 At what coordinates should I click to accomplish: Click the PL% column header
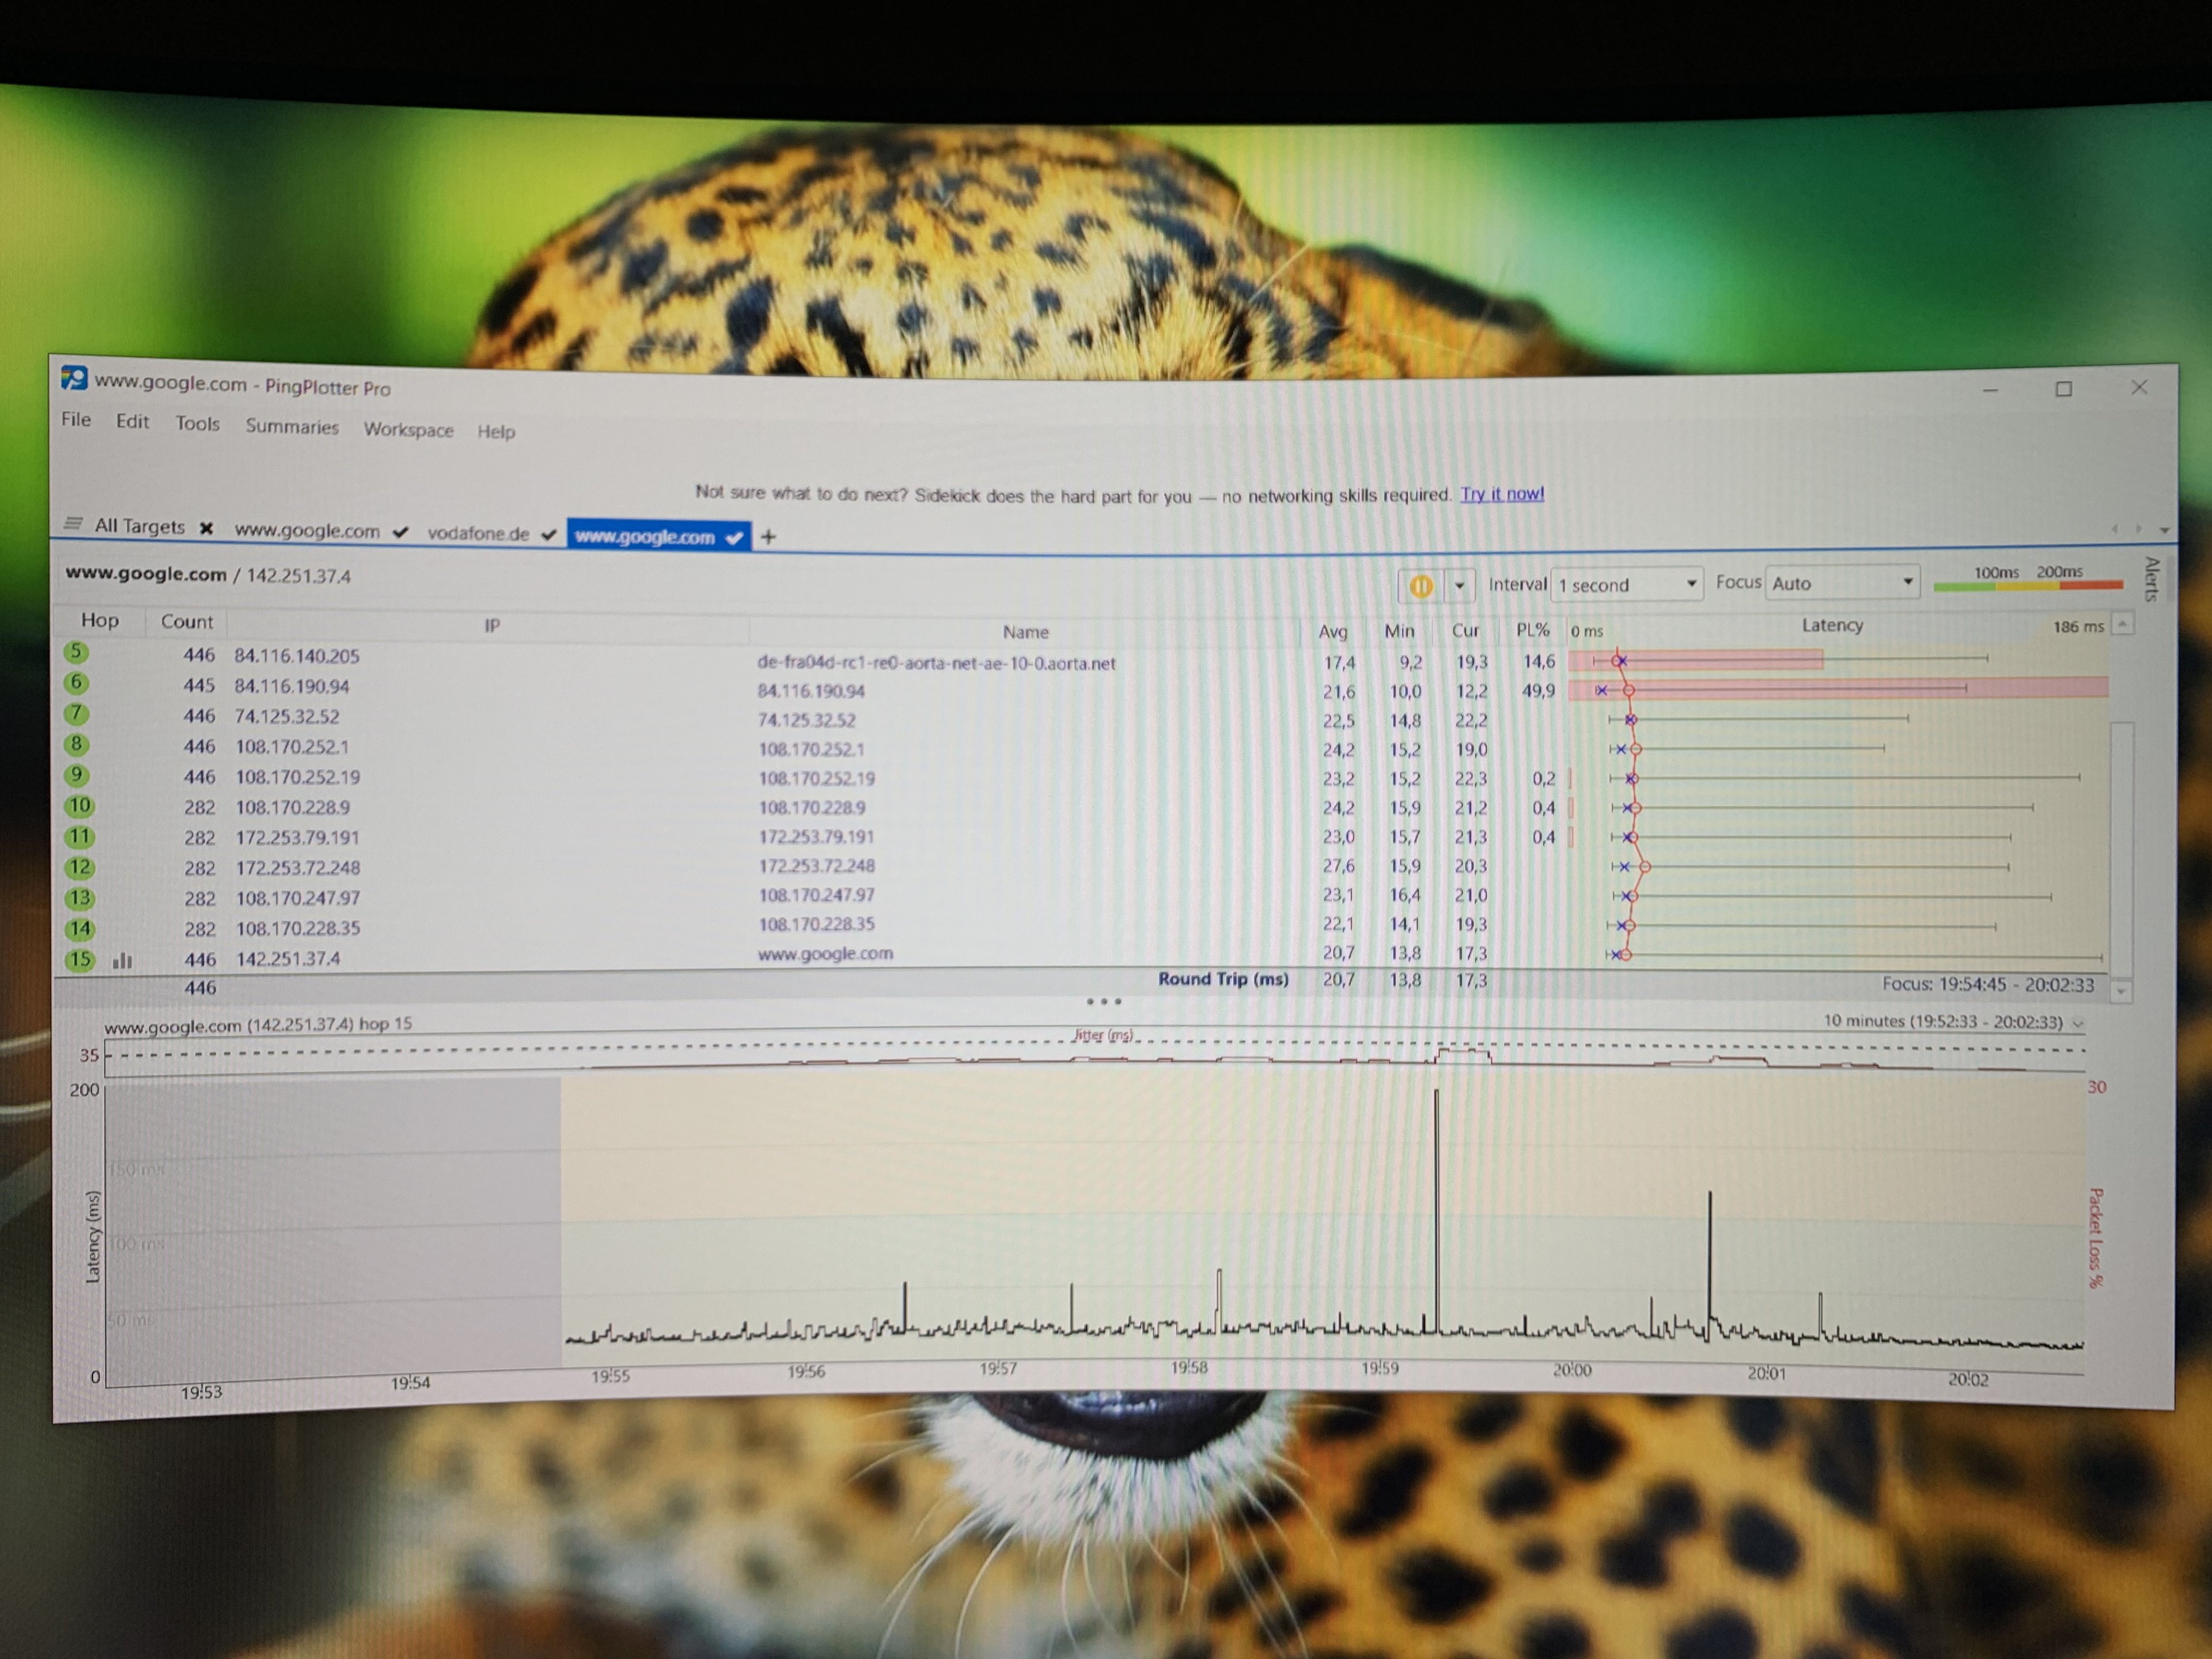tap(1533, 630)
